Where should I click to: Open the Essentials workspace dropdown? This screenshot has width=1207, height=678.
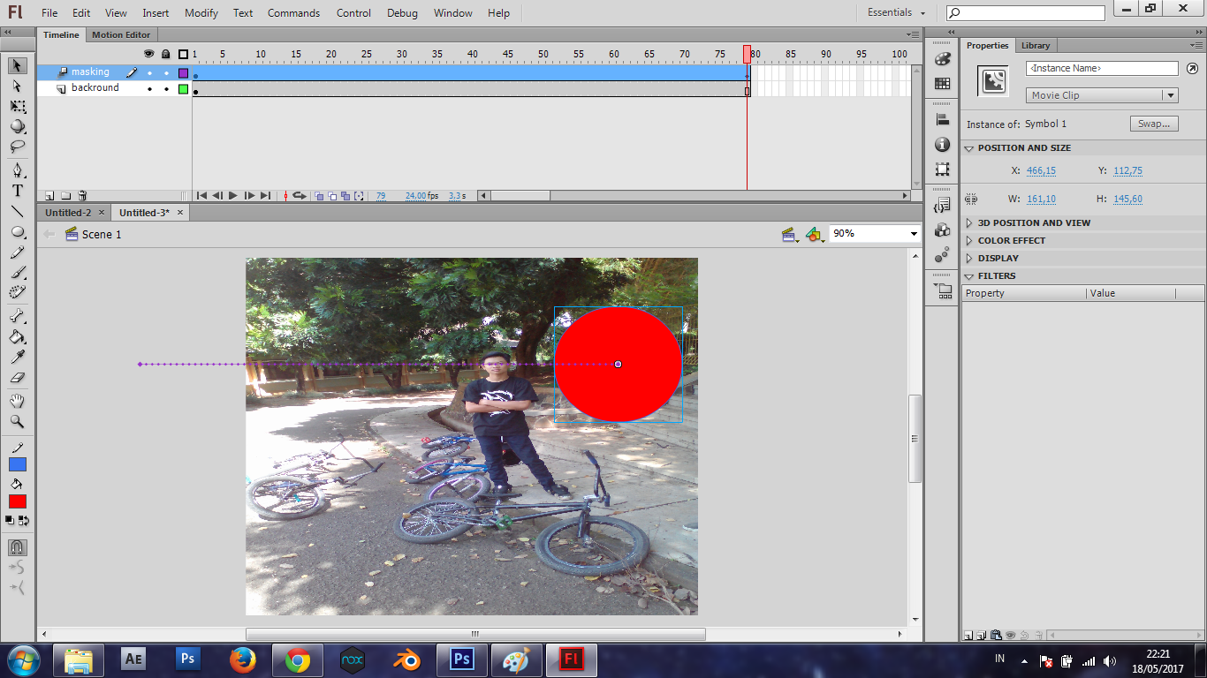pyautogui.click(x=896, y=12)
